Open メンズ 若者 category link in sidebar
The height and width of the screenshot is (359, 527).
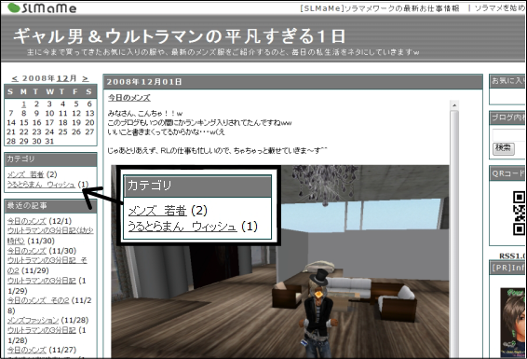(25, 174)
